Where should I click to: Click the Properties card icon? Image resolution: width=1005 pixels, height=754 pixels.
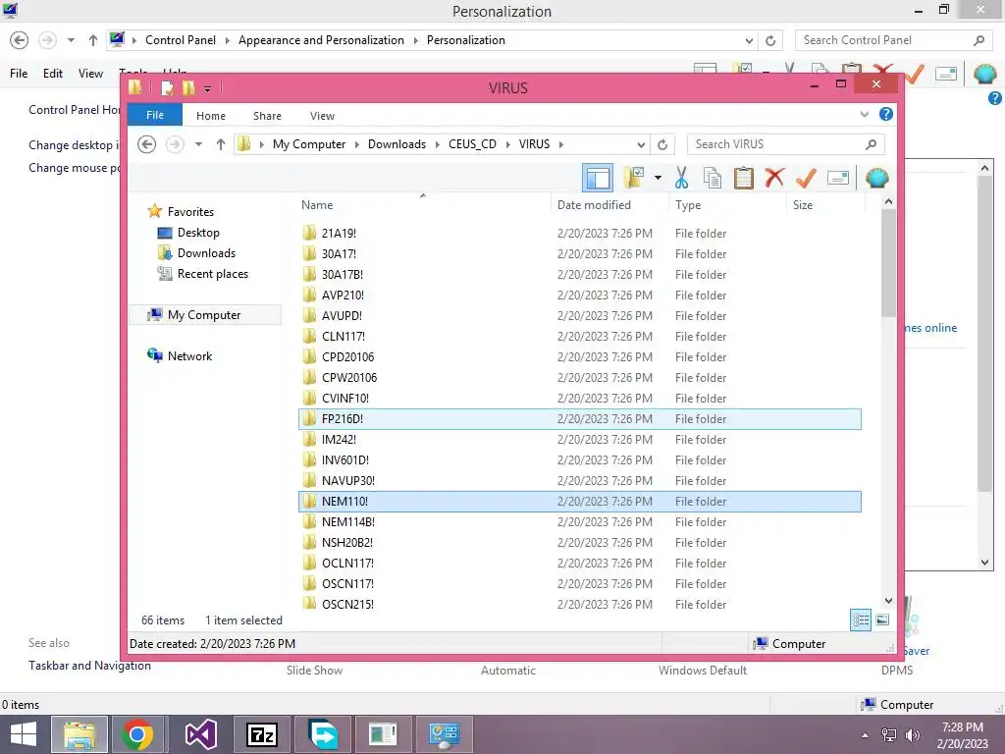point(838,178)
